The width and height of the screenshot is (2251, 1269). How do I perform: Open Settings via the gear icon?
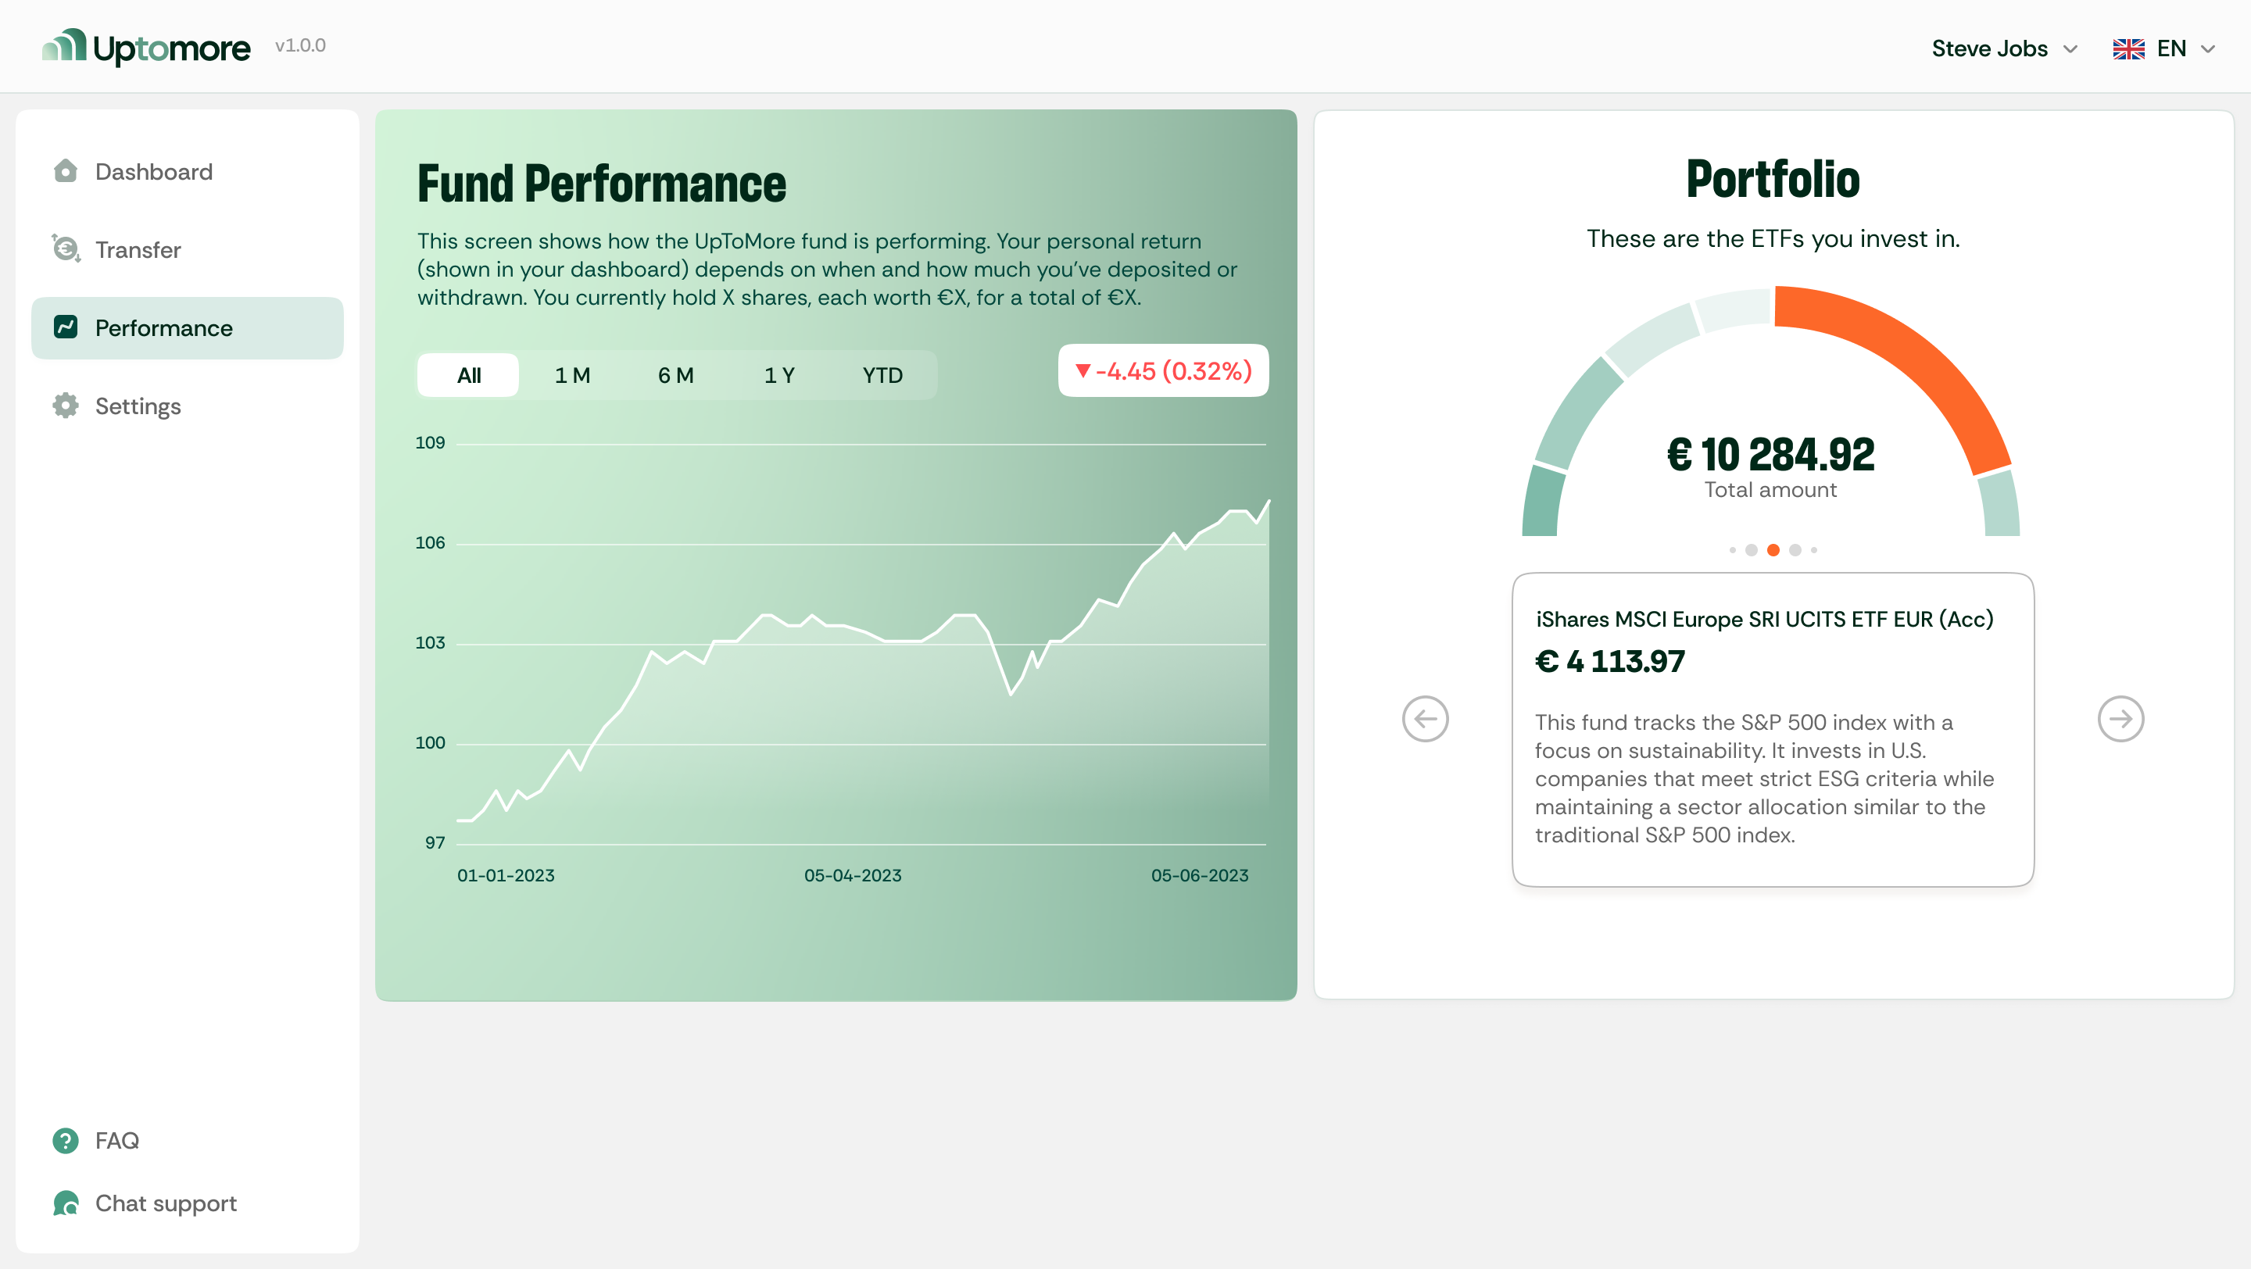tap(65, 406)
